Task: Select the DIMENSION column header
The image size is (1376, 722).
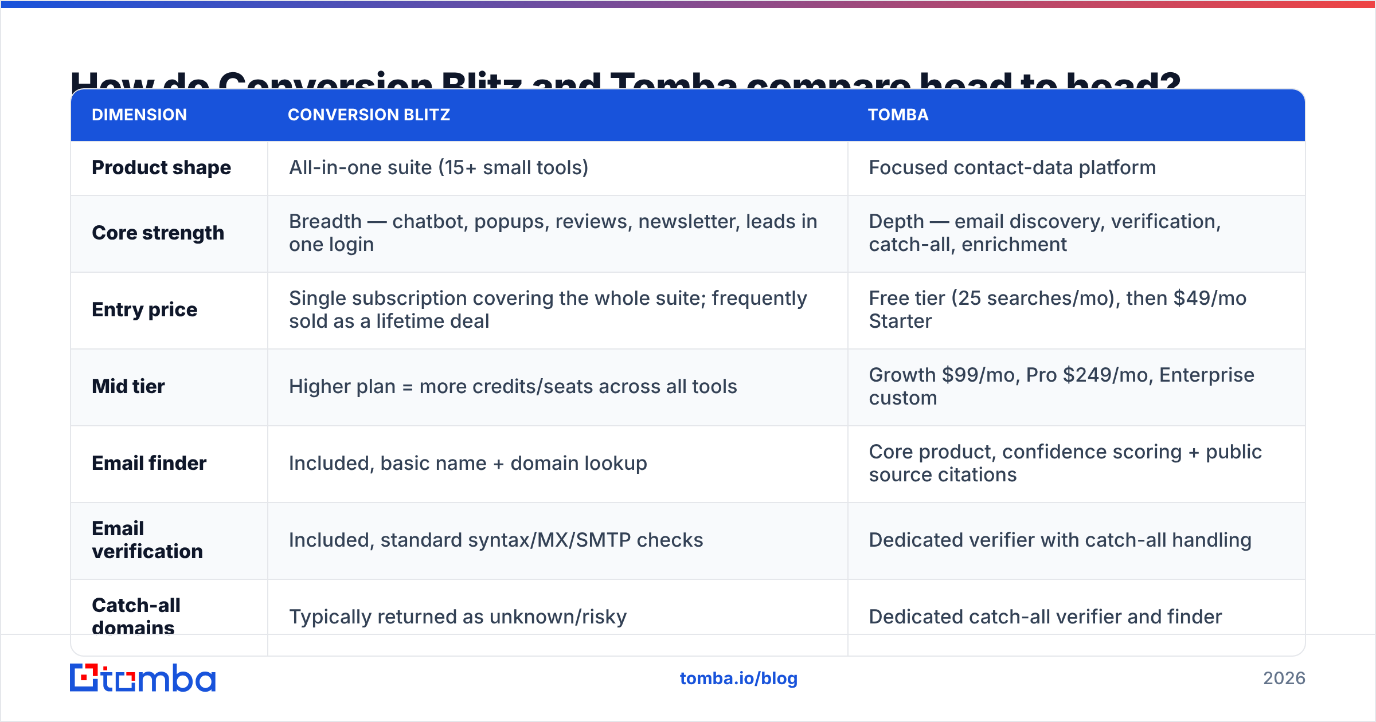Action: pyautogui.click(x=139, y=115)
